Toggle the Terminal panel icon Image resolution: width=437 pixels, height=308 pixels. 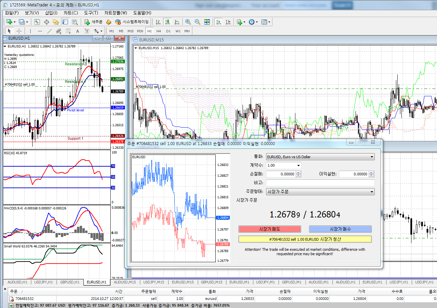65,22
